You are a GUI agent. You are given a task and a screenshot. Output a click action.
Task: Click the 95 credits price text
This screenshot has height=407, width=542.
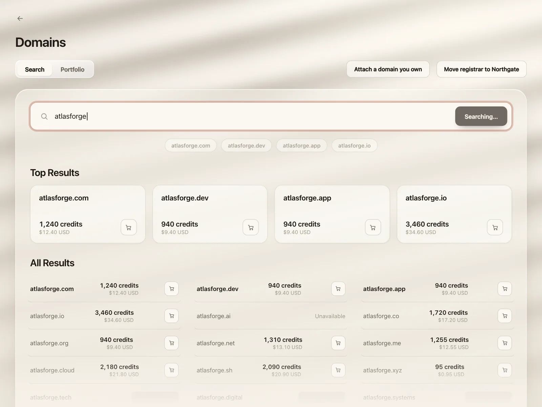coord(450,367)
